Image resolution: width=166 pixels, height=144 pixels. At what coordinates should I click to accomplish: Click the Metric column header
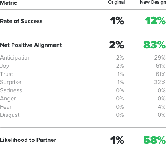(9, 3)
